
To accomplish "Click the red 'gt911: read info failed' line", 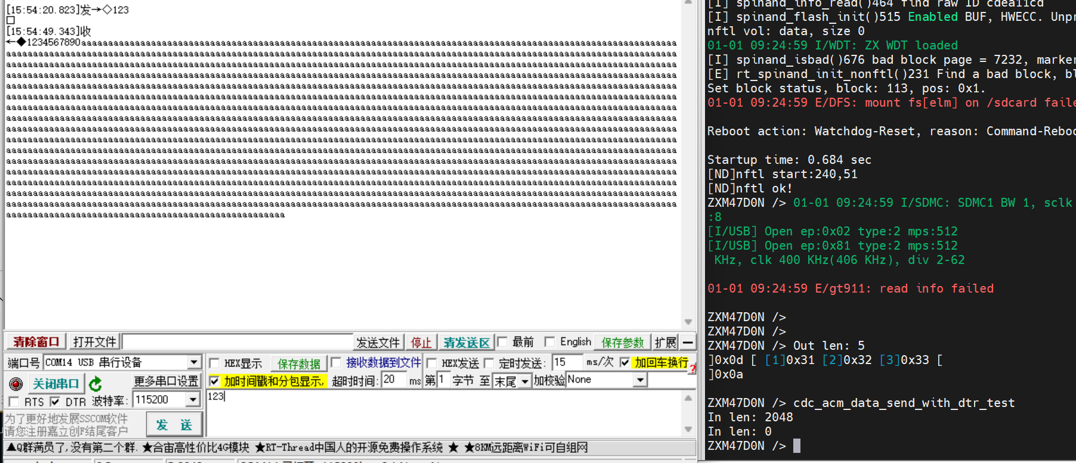I will 851,288.
